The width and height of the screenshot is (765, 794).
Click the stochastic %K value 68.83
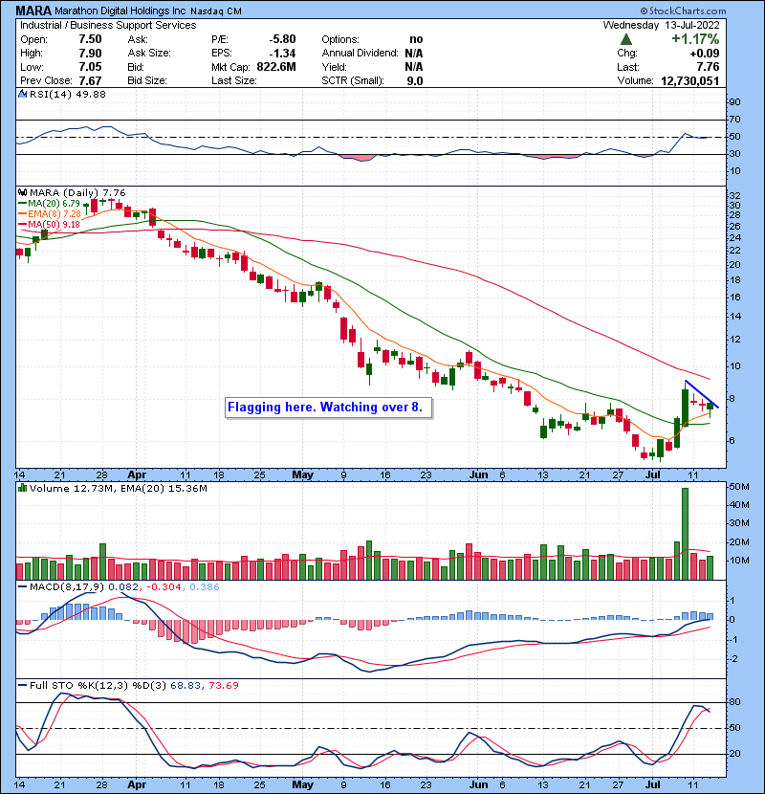(186, 685)
